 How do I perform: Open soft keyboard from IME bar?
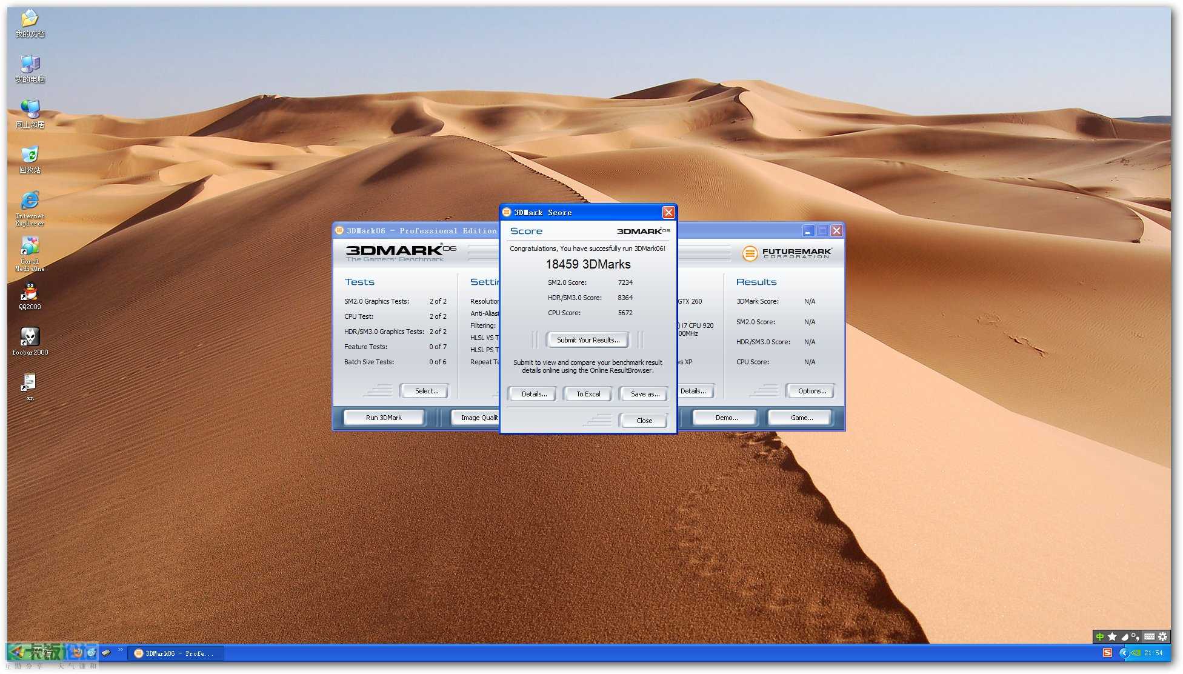(x=1149, y=636)
